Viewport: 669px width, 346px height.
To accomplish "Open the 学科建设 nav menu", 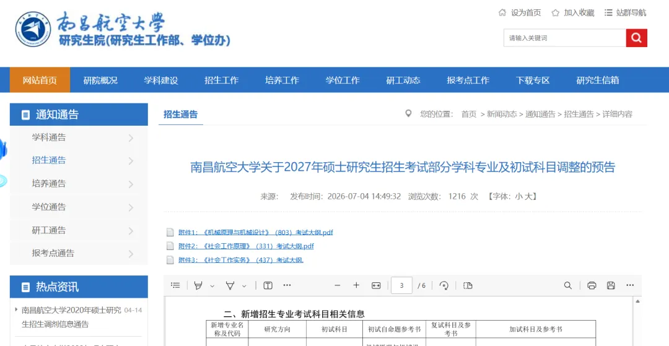I will click(x=161, y=80).
